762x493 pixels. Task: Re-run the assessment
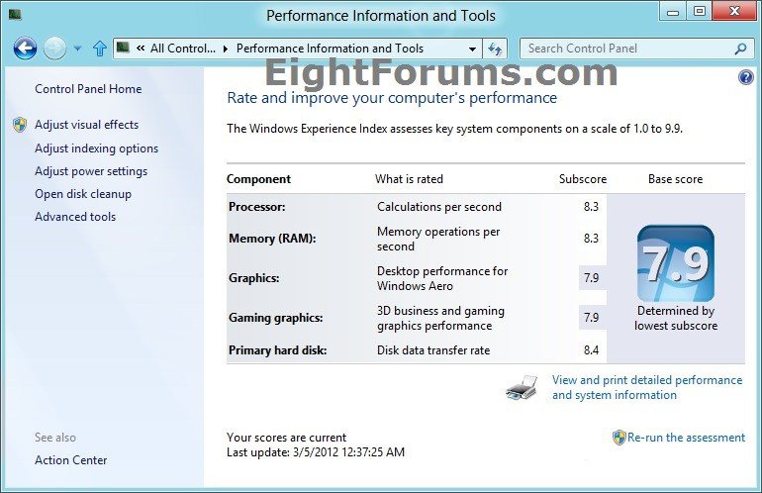point(686,438)
